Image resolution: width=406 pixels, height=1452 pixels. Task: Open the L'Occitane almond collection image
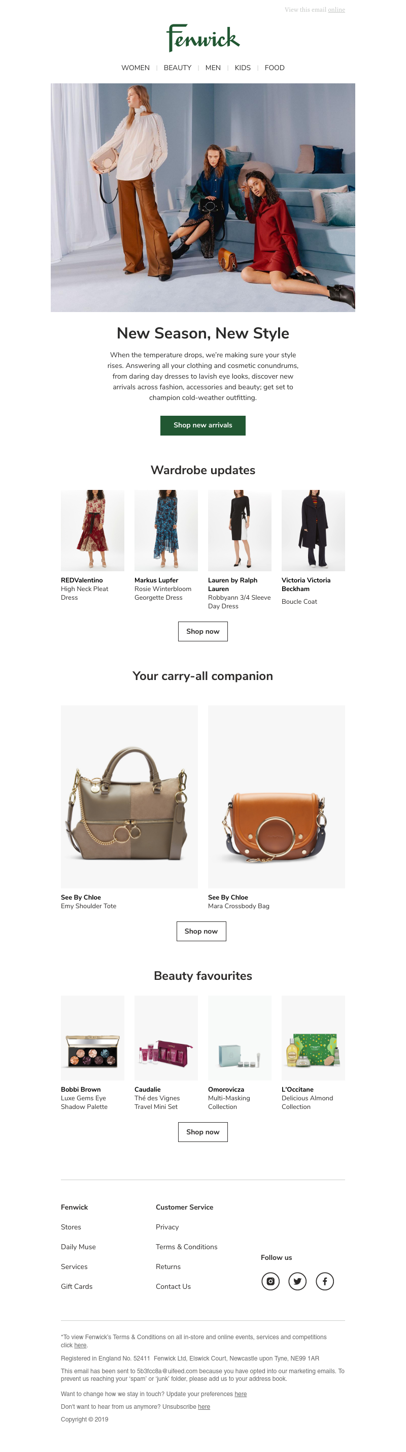tap(313, 1038)
